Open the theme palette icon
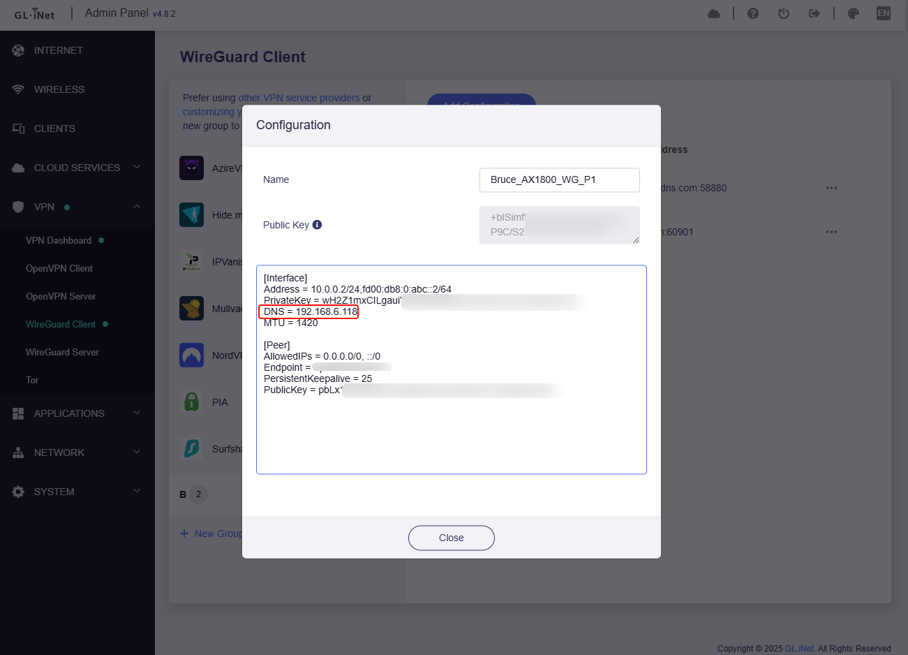 [854, 13]
